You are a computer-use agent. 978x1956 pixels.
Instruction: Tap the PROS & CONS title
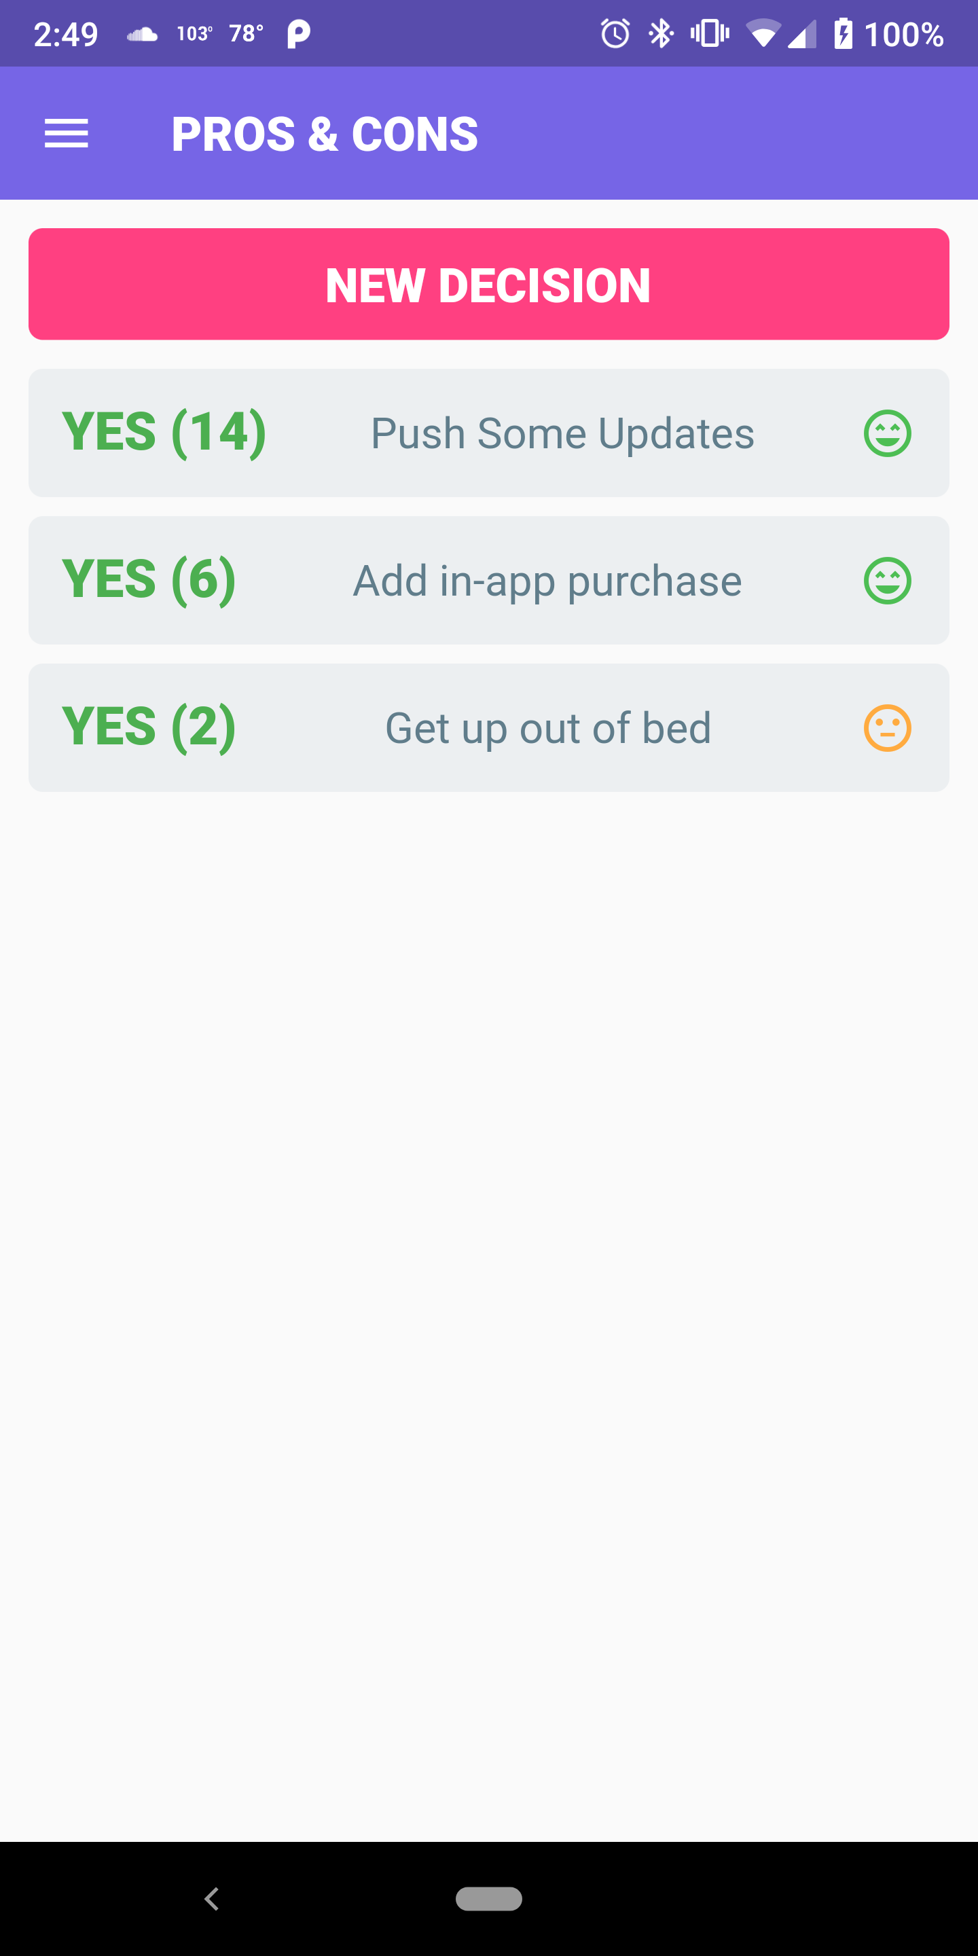[x=324, y=134]
